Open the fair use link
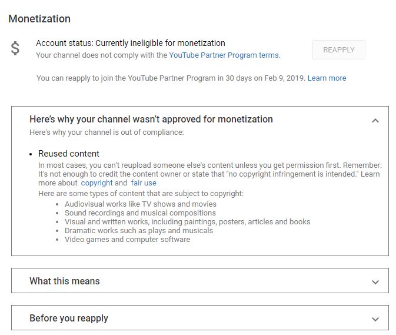396x335 pixels. [x=144, y=183]
